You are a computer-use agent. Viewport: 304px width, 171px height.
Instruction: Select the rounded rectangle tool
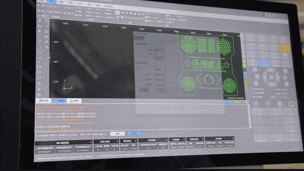[x=39, y=72]
